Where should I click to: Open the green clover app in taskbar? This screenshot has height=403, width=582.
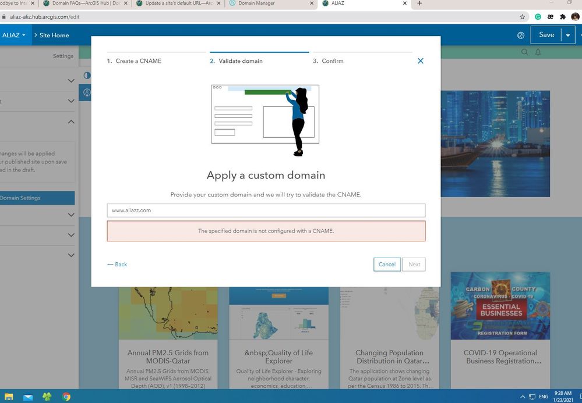point(47,397)
